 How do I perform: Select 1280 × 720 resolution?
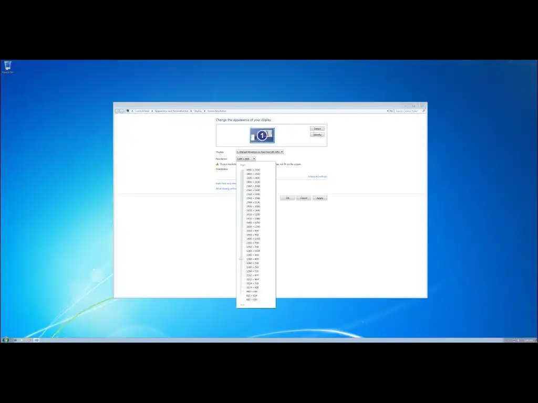tap(253, 271)
